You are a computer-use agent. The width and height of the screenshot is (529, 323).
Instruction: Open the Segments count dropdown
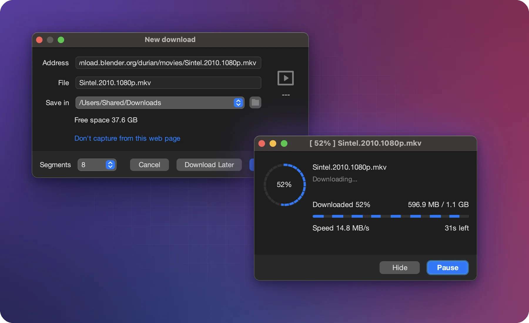point(97,165)
